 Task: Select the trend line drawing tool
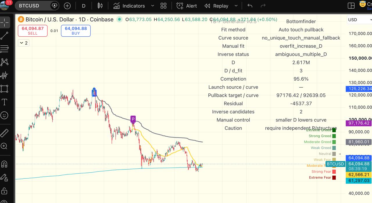coord(4,36)
